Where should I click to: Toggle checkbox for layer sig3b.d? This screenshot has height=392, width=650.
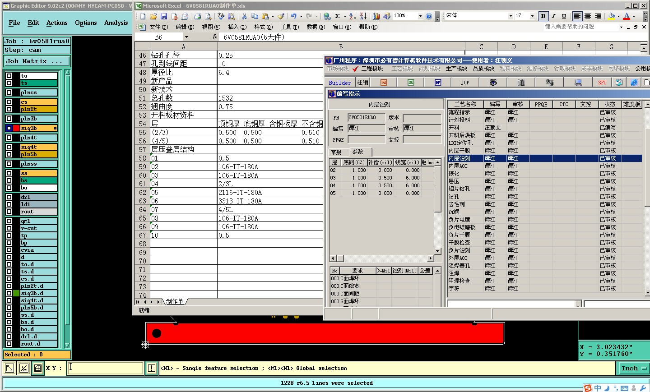[9, 293]
